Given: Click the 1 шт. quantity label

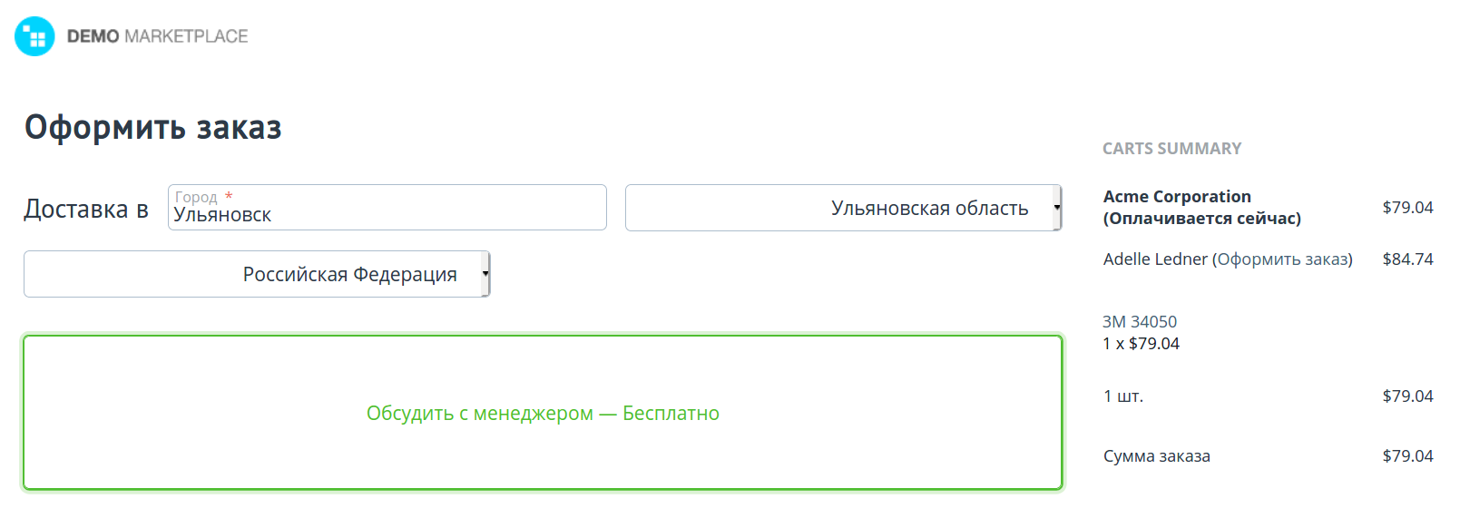Looking at the screenshot, I should (x=1123, y=396).
